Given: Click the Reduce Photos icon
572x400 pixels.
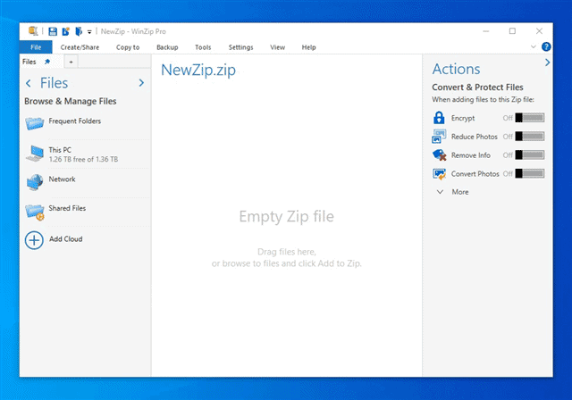Looking at the screenshot, I should (439, 137).
